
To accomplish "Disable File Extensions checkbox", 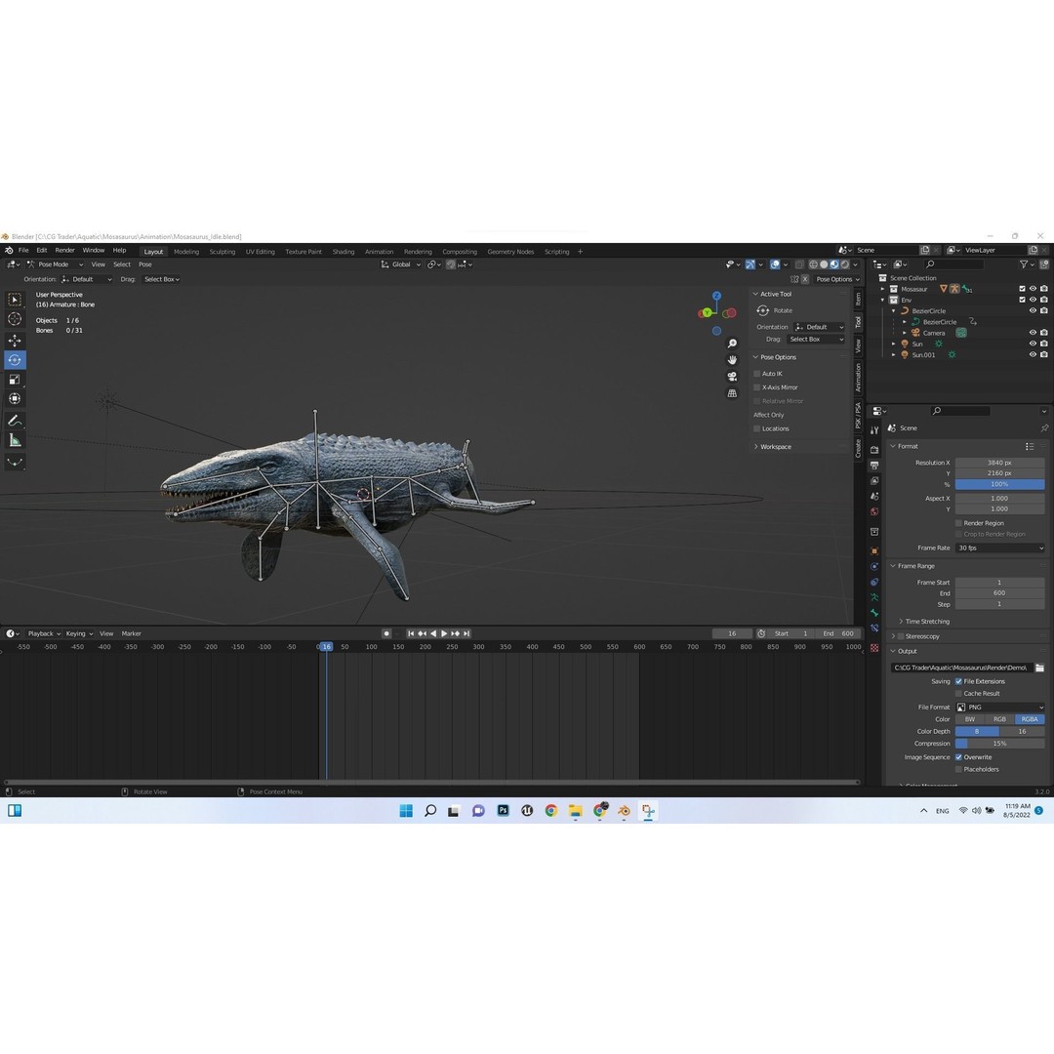I will tap(958, 681).
